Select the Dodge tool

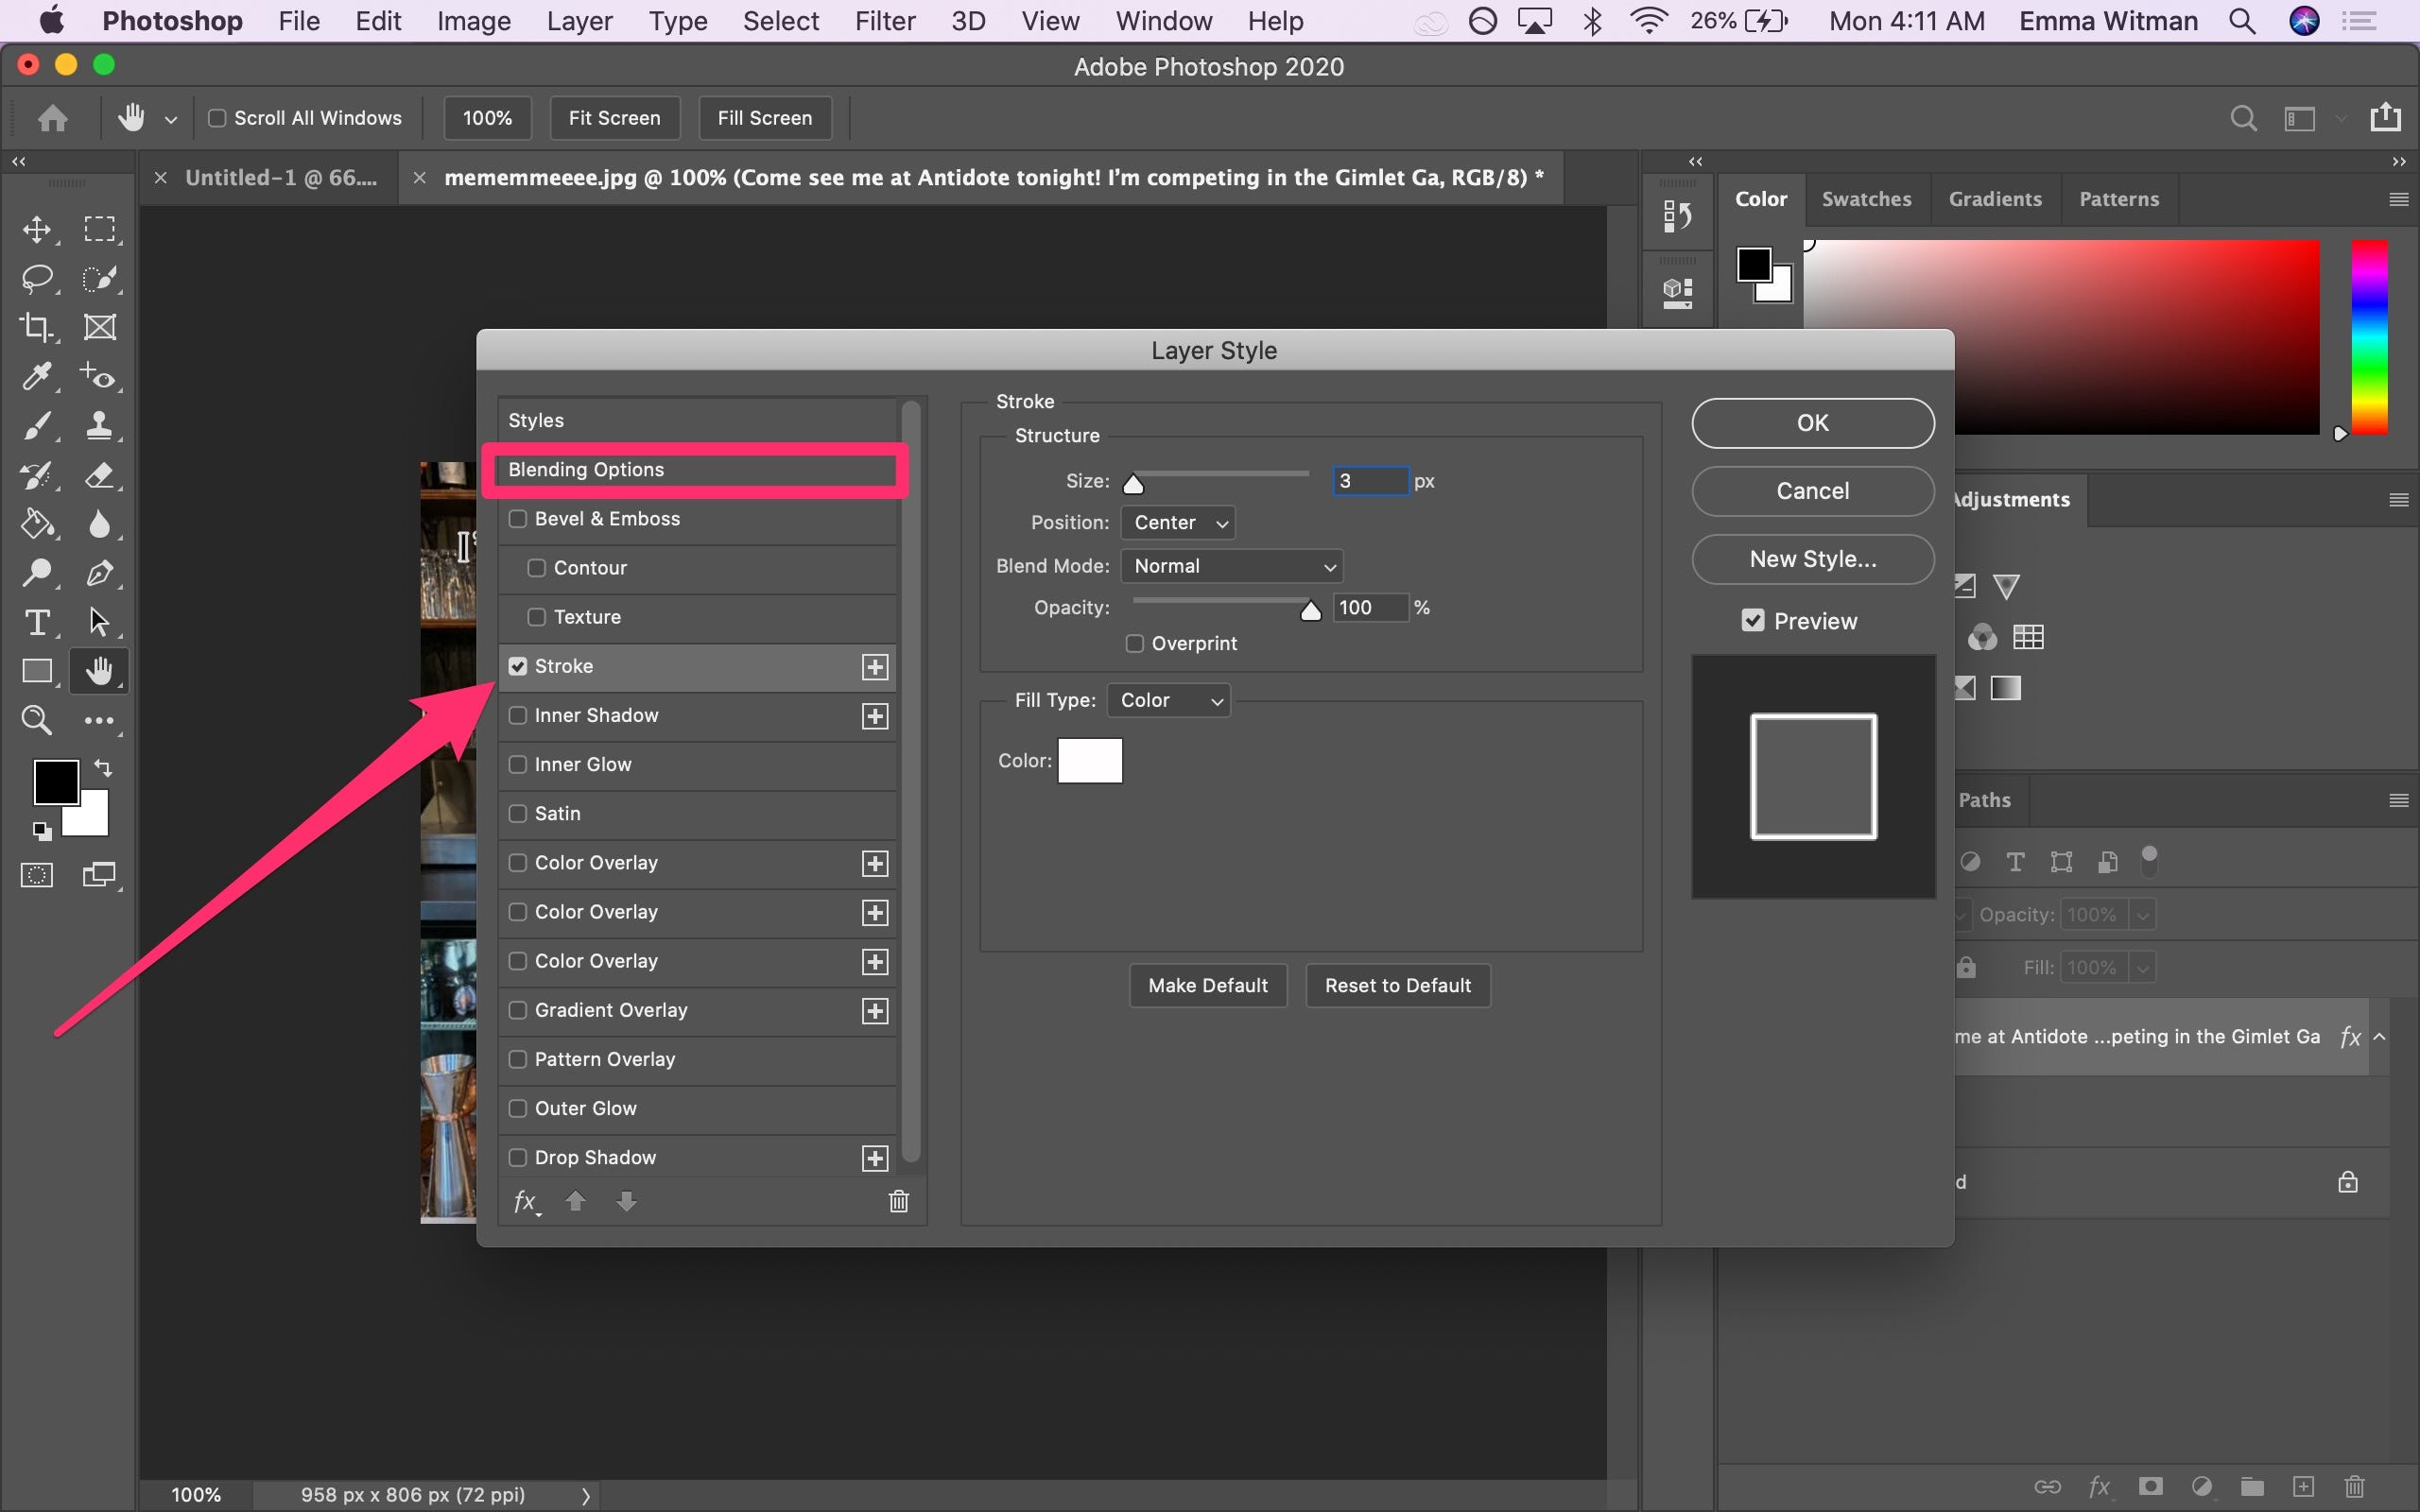point(37,573)
